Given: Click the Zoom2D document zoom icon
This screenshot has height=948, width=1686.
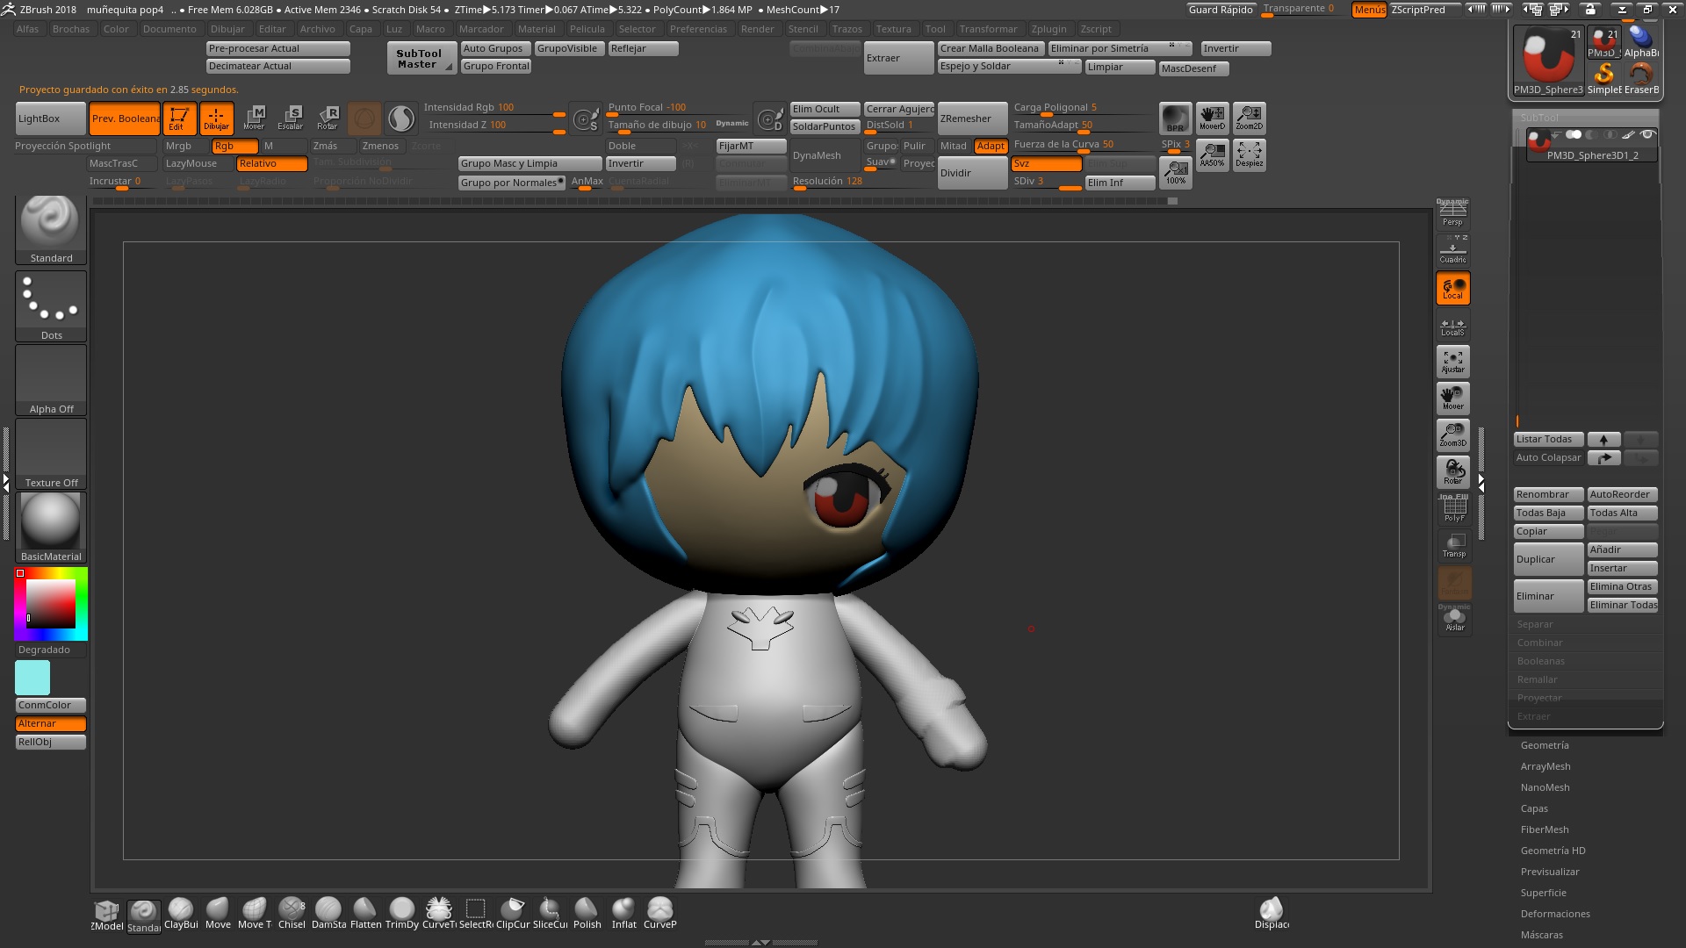Looking at the screenshot, I should click(1249, 118).
